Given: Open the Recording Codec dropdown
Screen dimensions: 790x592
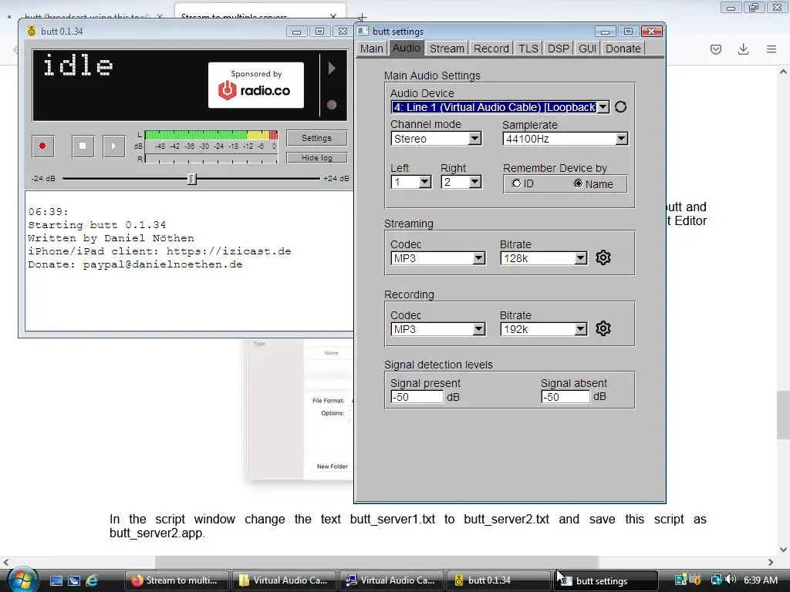Looking at the screenshot, I should click(x=478, y=329).
